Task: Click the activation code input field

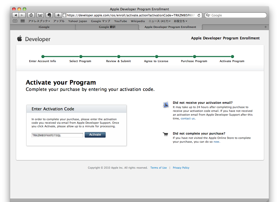Action: pyautogui.click(x=57, y=135)
